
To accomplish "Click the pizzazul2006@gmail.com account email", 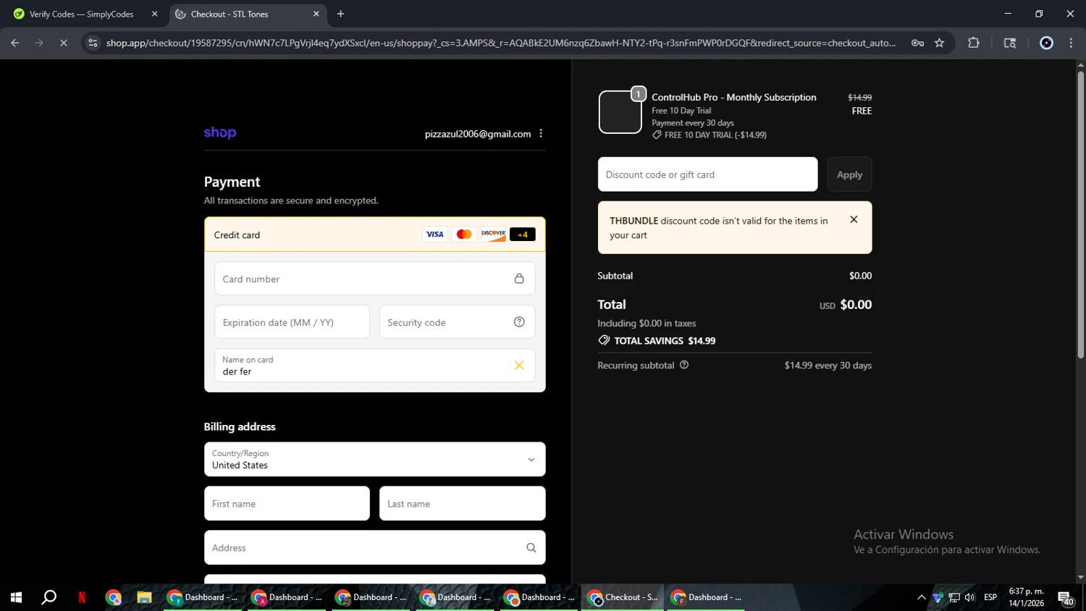I will click(478, 134).
